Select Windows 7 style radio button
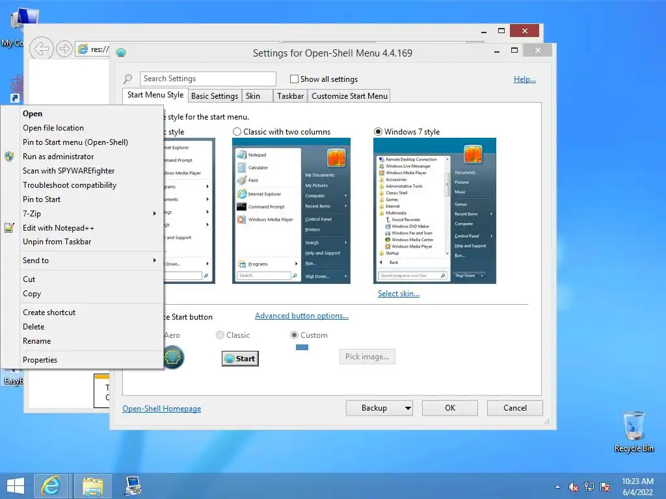Image resolution: width=666 pixels, height=499 pixels. click(x=378, y=132)
